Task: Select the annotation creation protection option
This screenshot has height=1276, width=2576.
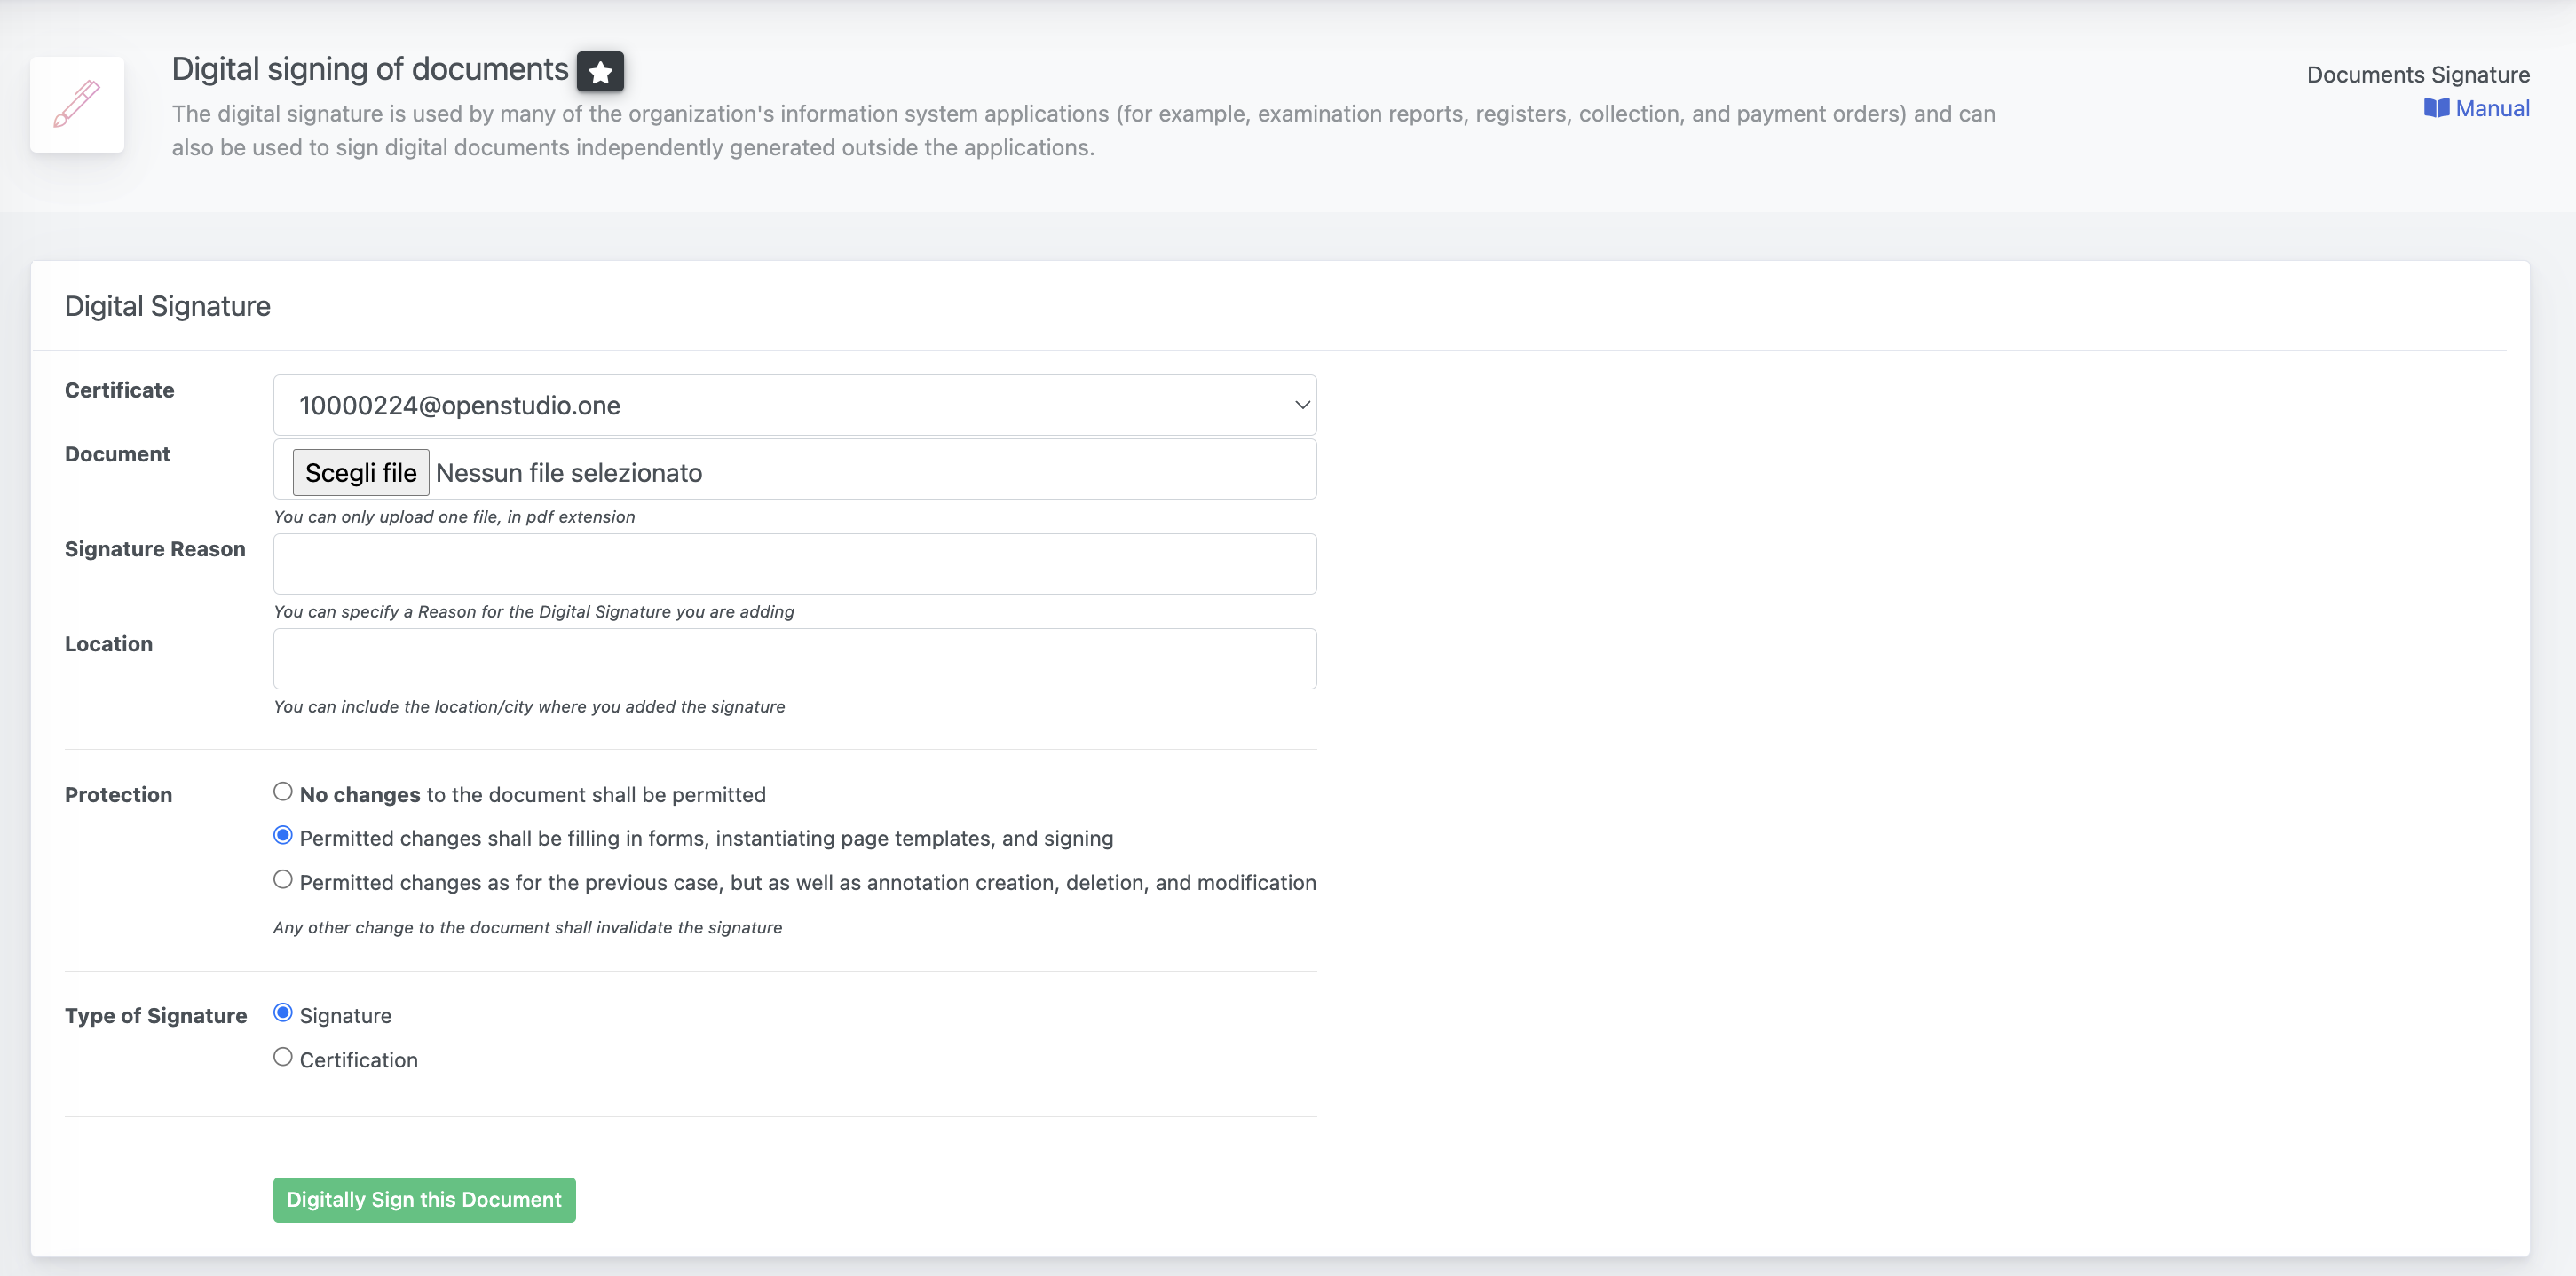Action: tap(283, 880)
